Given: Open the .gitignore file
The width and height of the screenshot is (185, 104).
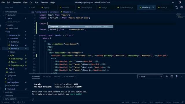Looking at the screenshot, I should pos(12,75).
